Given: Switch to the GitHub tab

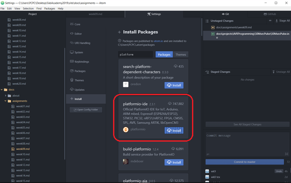Looking at the screenshot, I should pyautogui.click(x=269, y=14).
